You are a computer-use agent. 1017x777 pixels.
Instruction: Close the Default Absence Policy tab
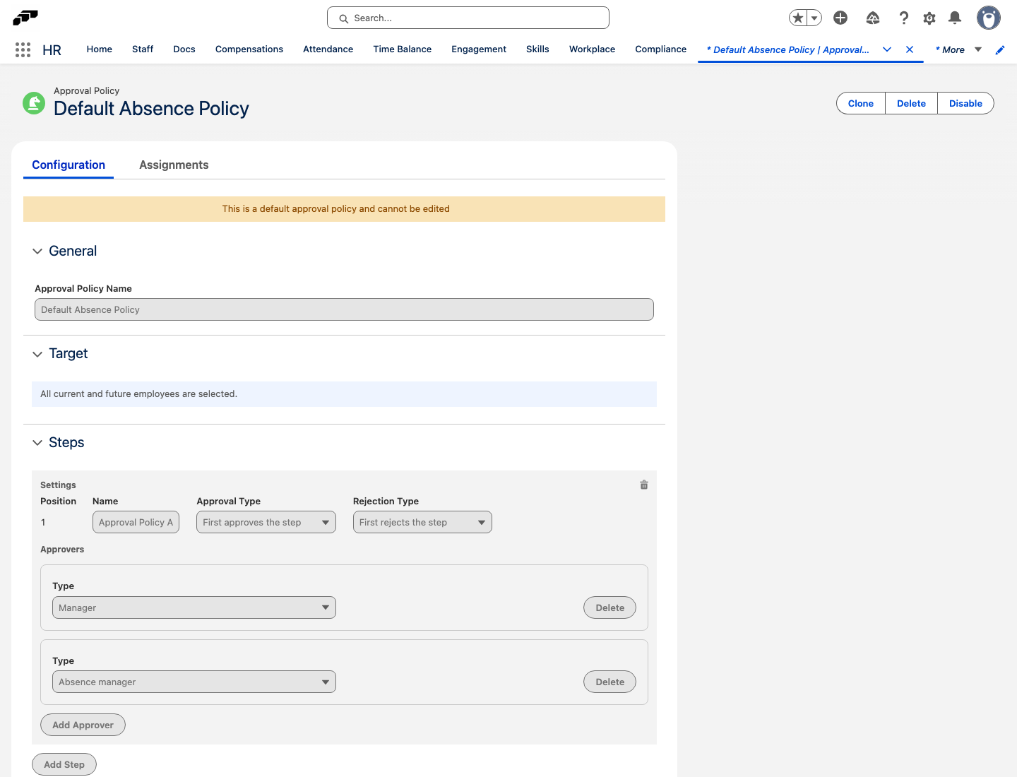(x=910, y=49)
